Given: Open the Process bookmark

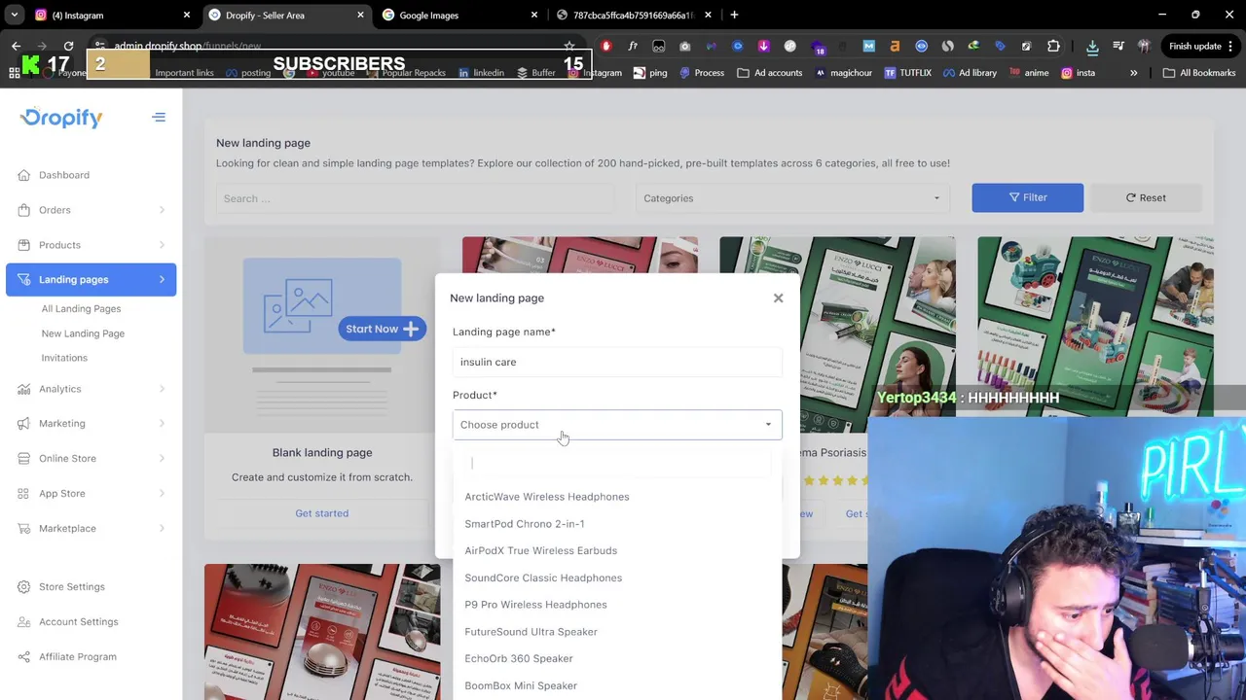Looking at the screenshot, I should point(701,73).
